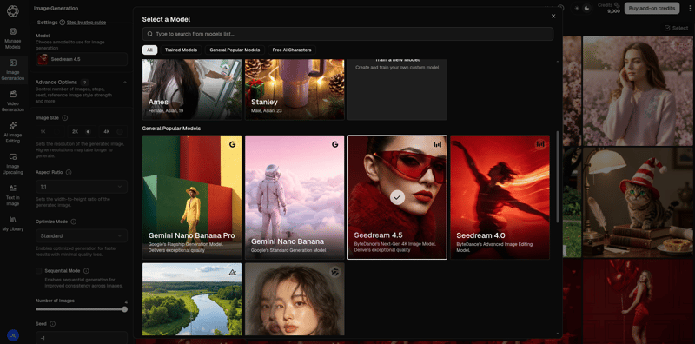Adjust the Number of Images slider

point(82,309)
